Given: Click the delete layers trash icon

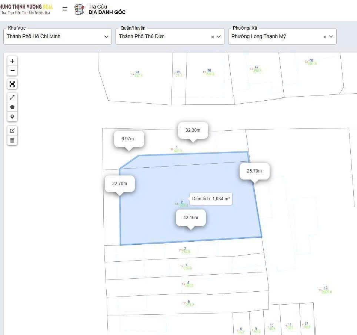Looking at the screenshot, I should coord(12,140).
